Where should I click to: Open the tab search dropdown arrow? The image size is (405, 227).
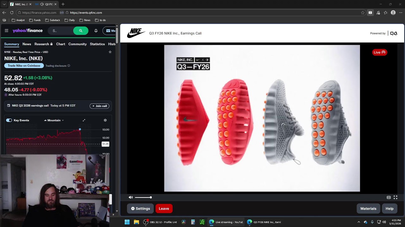pyautogui.click(x=4, y=4)
